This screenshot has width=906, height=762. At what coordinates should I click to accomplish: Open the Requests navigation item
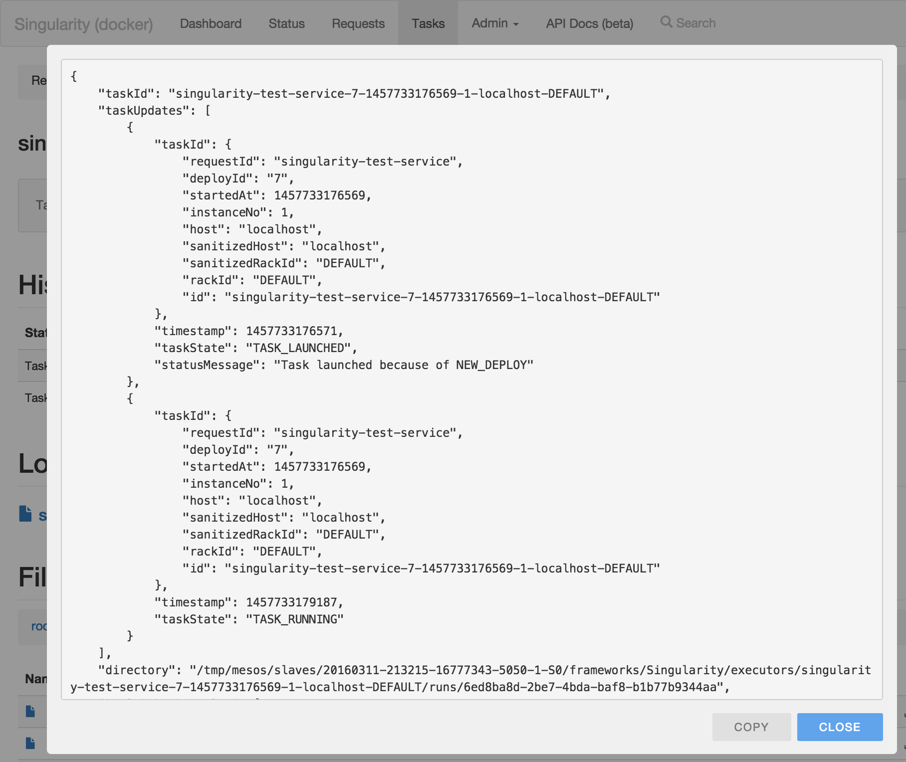358,23
